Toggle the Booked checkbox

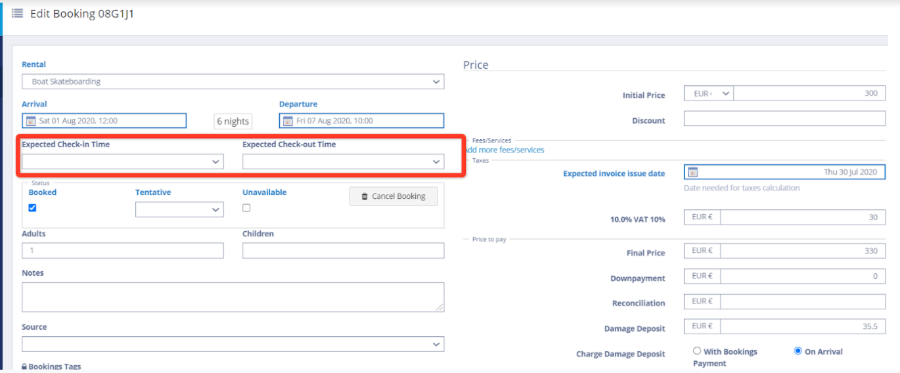[x=32, y=208]
